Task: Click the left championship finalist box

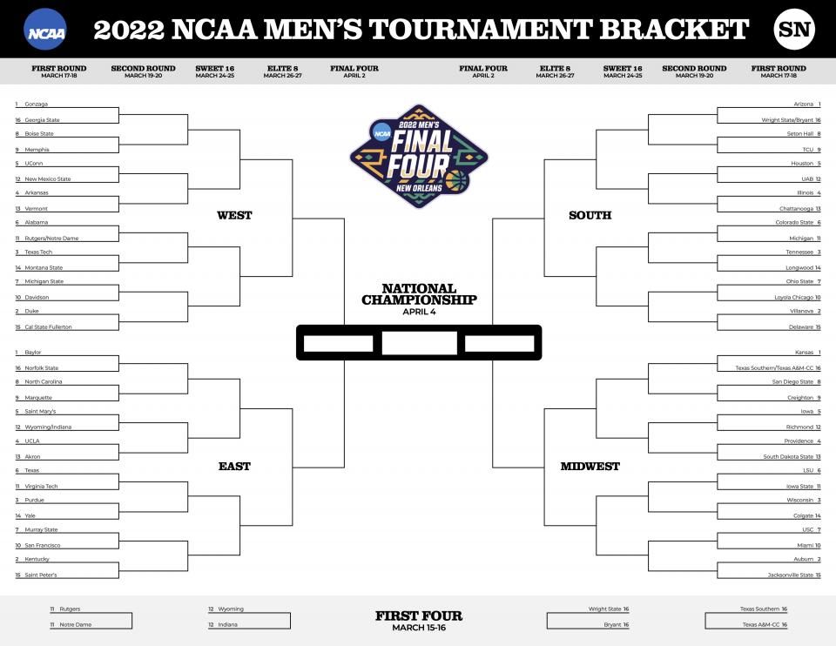Action: 338,343
